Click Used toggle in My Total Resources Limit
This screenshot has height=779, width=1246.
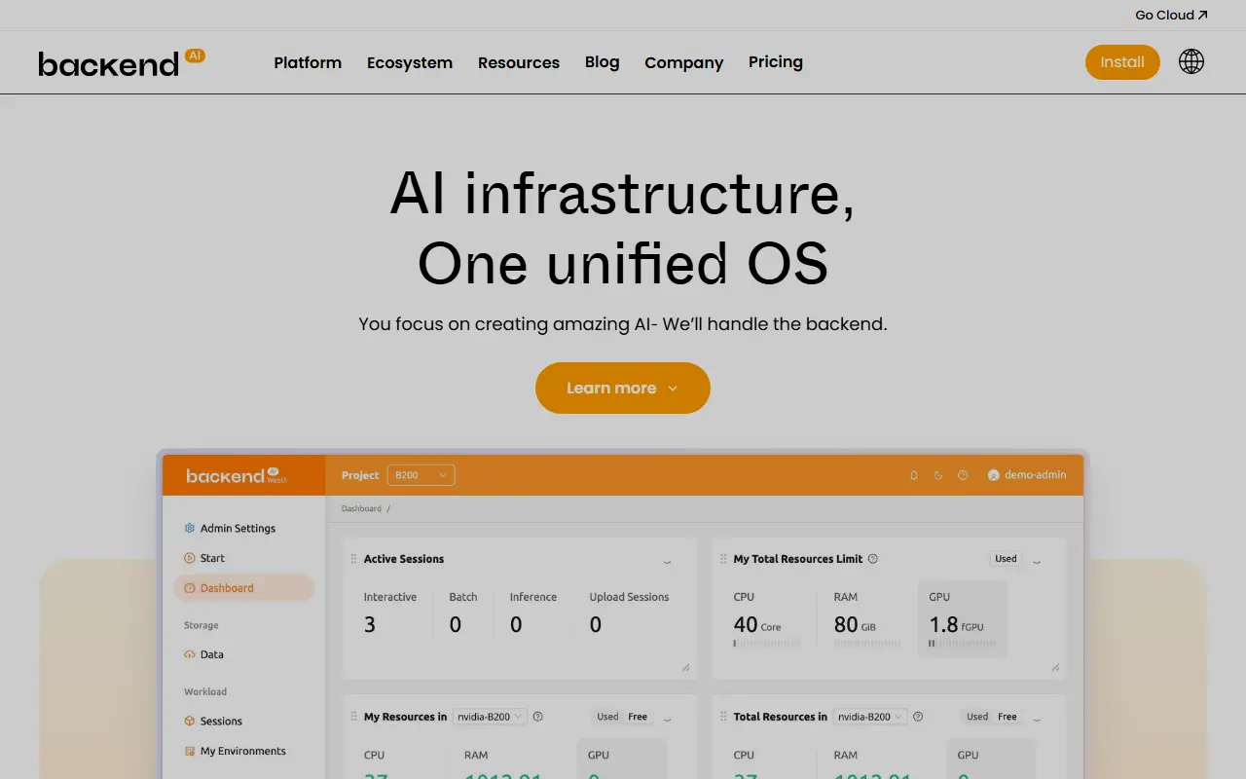click(x=1006, y=559)
